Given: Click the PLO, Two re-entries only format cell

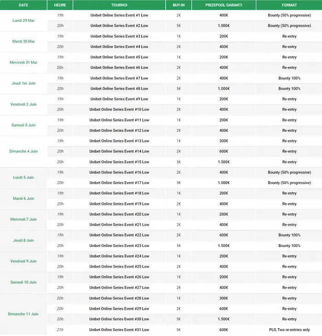Looking at the screenshot, I should [289, 330].
